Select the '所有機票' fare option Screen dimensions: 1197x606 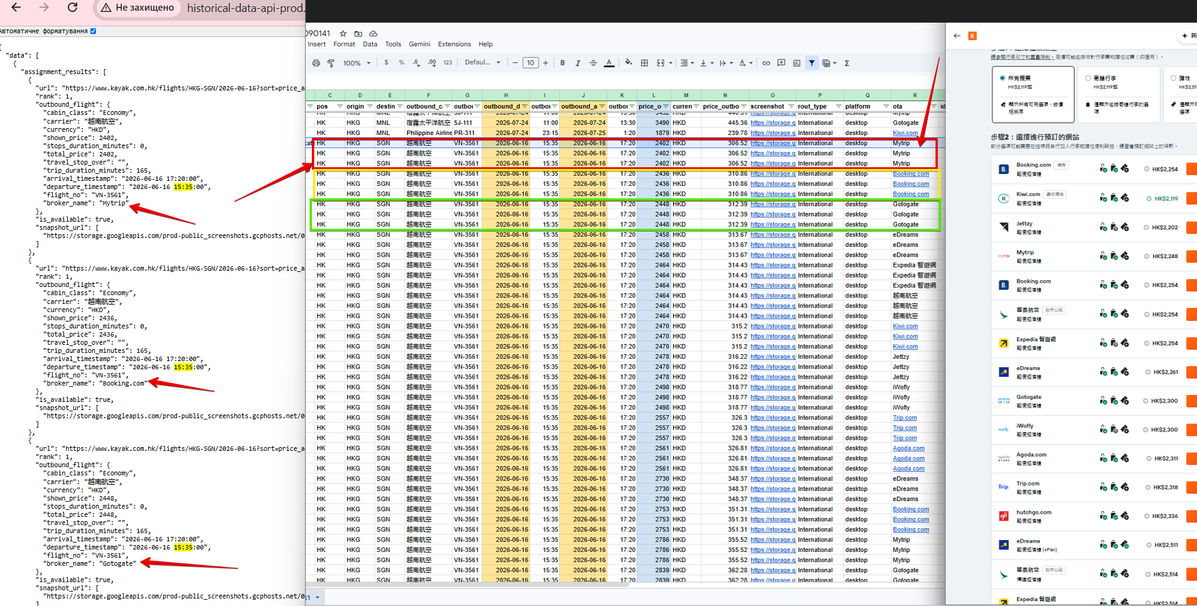tap(1033, 95)
